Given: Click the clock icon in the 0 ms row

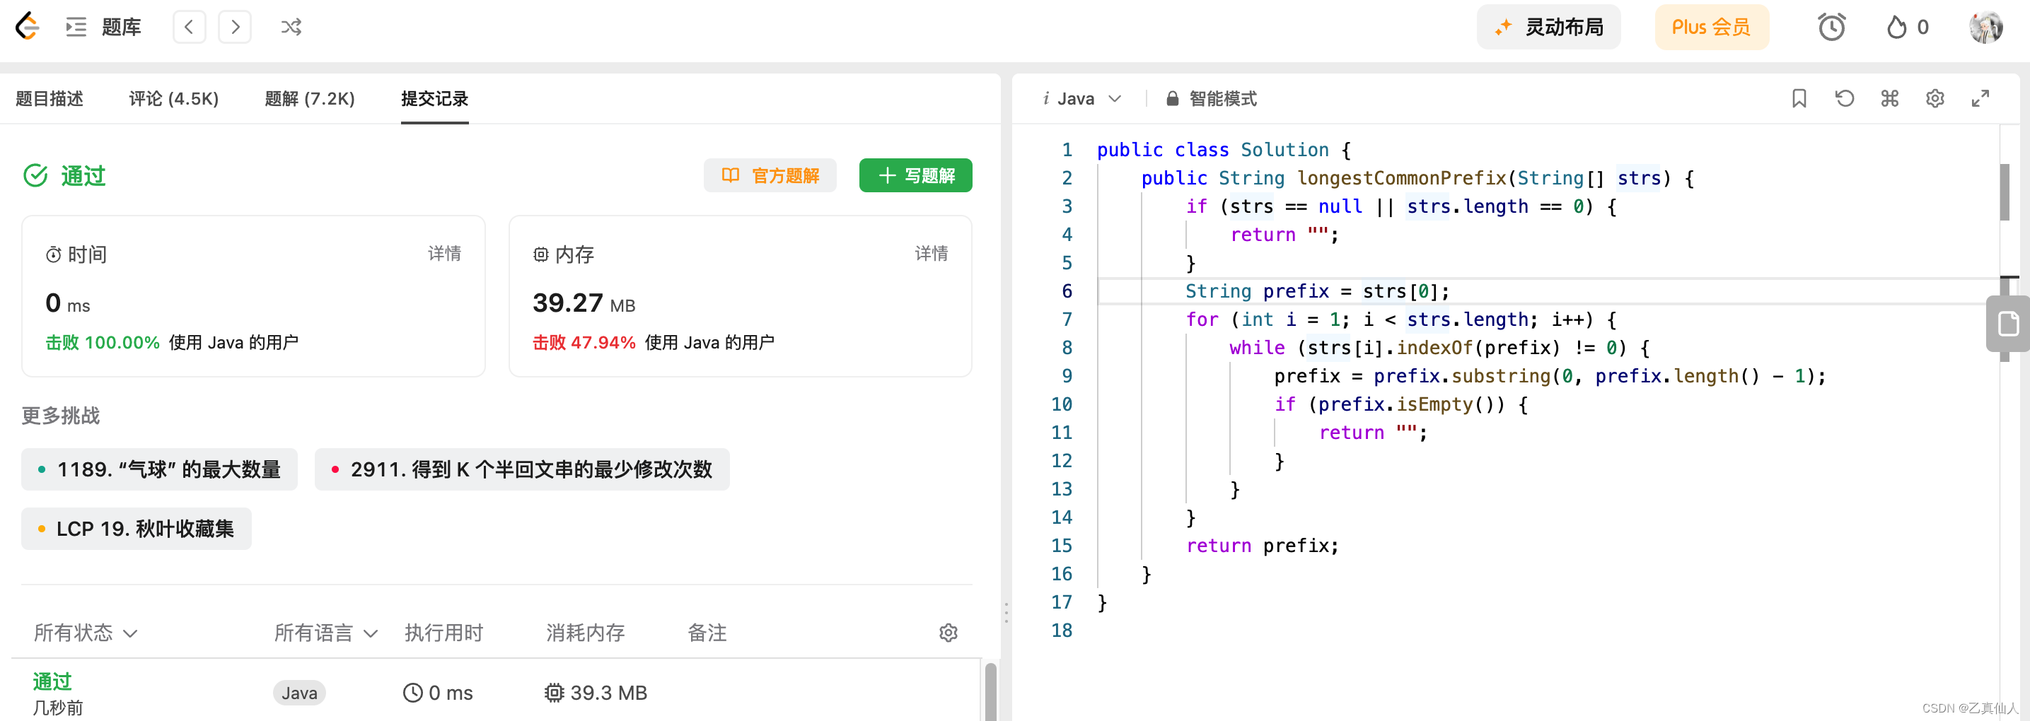Looking at the screenshot, I should pos(413,693).
